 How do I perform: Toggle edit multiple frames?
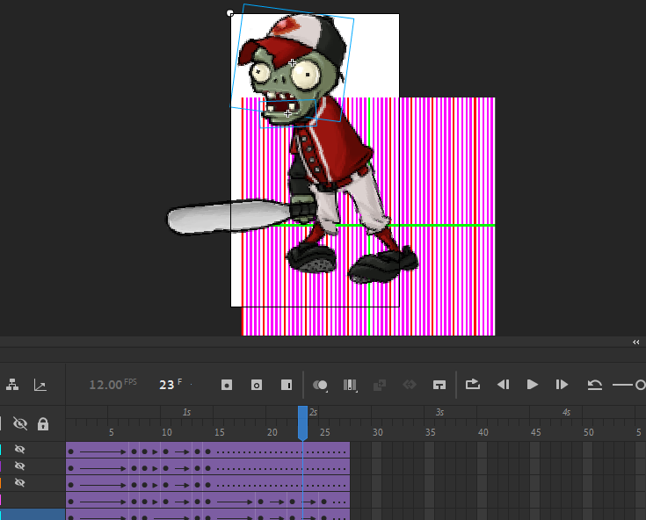[350, 385]
